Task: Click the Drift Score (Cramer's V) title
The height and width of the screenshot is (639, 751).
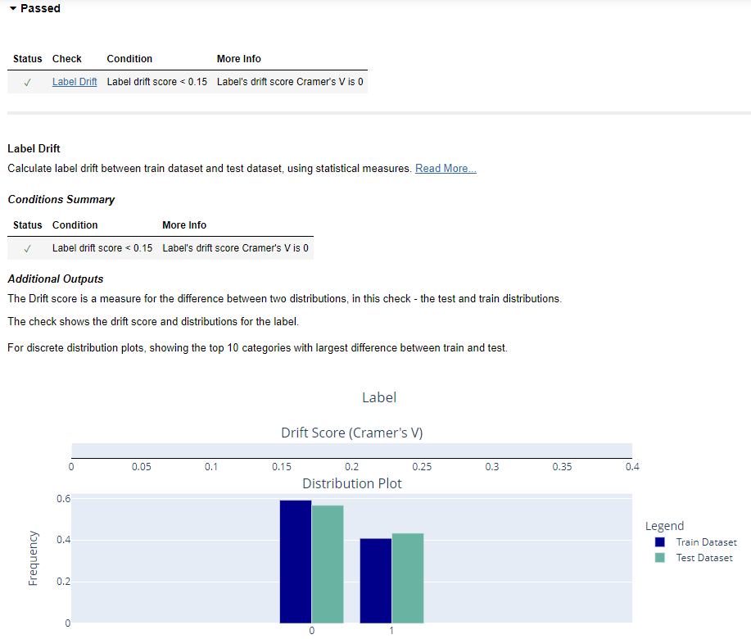Action: 351,433
